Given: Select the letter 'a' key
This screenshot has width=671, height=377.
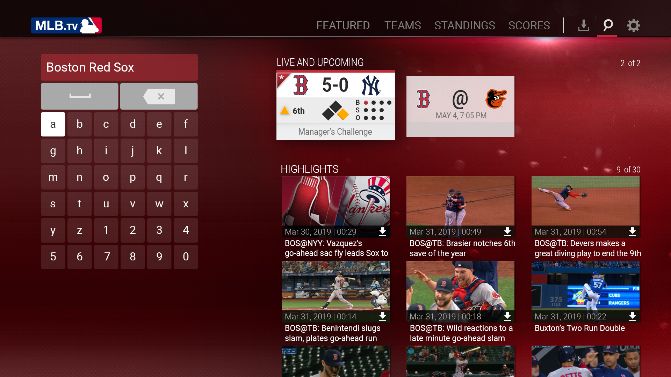Looking at the screenshot, I should click(53, 124).
